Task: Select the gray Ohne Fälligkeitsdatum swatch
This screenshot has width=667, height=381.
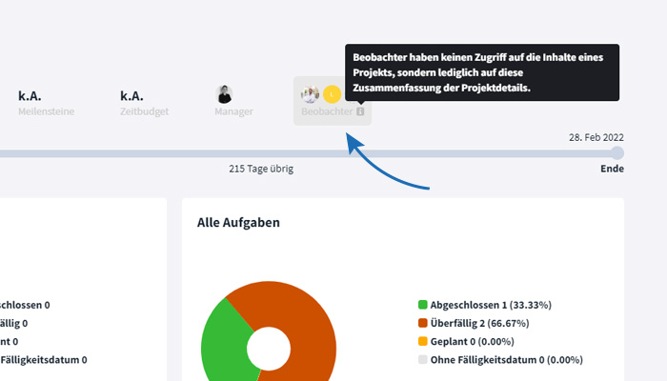Action: tap(422, 360)
